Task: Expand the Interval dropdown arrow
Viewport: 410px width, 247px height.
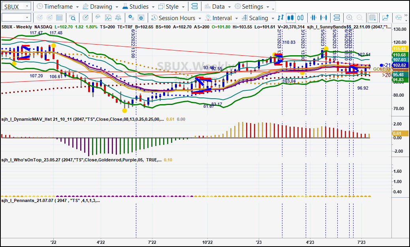Action: coord(236,18)
